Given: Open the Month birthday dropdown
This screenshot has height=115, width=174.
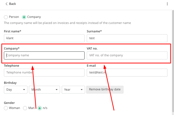Looking at the screenshot, I should 44,90.
